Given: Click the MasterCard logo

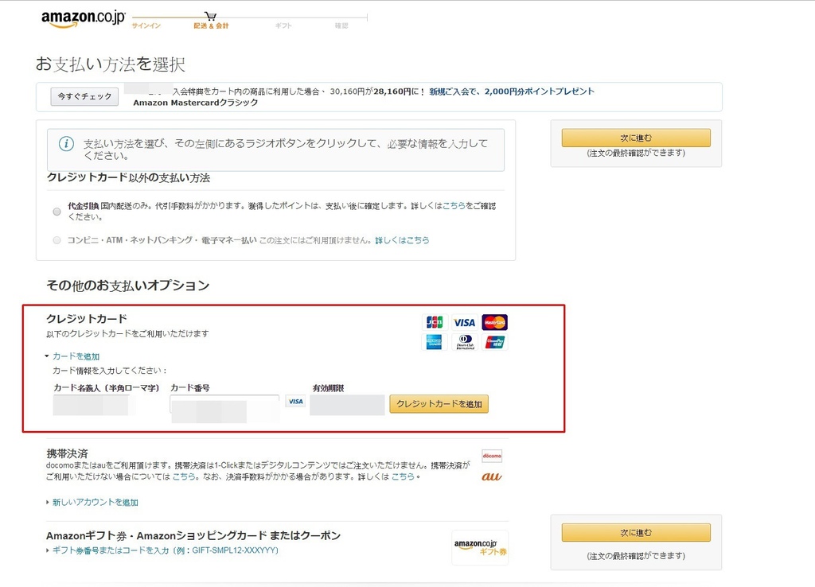Looking at the screenshot, I should coord(494,323).
